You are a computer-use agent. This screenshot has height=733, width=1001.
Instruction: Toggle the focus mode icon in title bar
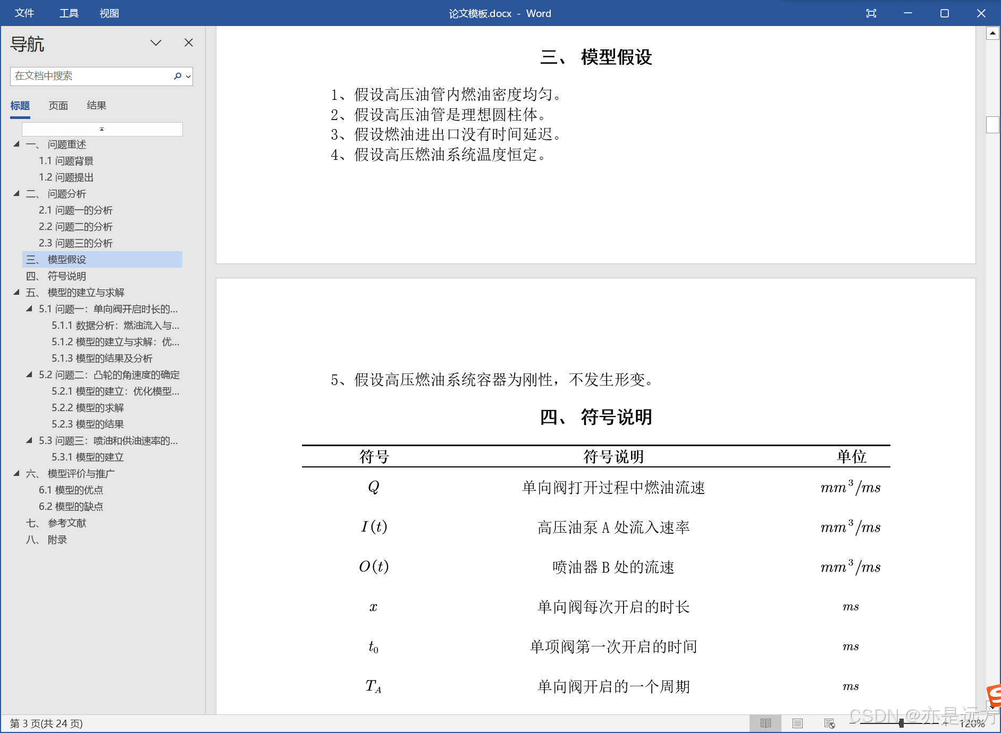[871, 13]
